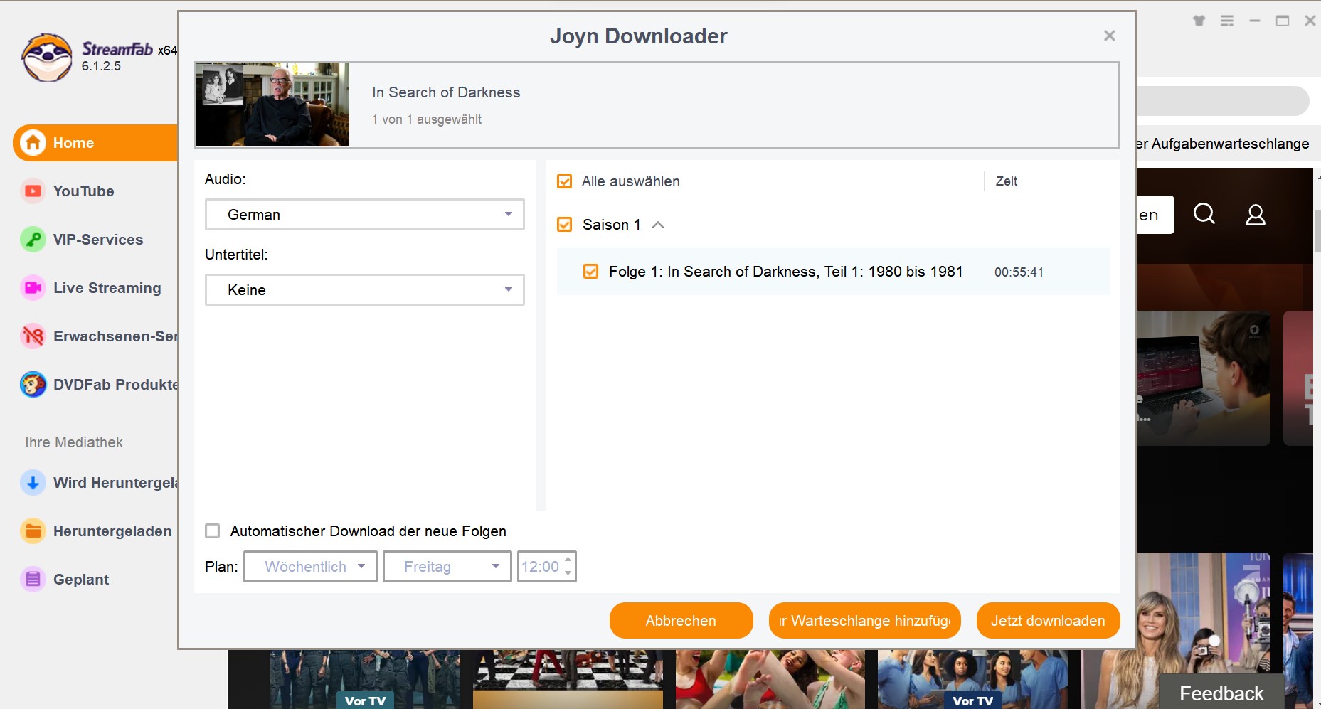1321x709 pixels.
Task: Click the DVDFab Produkte icon
Action: 33,385
